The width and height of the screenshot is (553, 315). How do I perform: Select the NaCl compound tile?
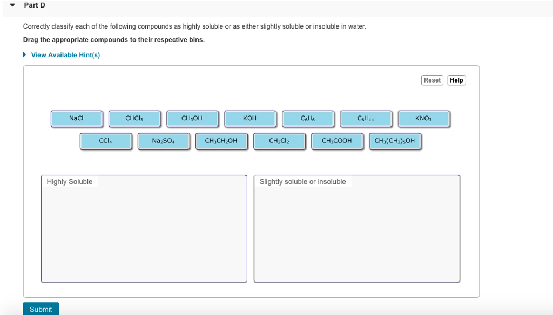pos(77,118)
